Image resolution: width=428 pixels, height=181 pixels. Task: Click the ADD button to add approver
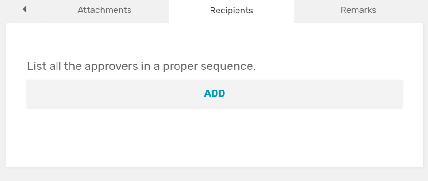tap(215, 94)
